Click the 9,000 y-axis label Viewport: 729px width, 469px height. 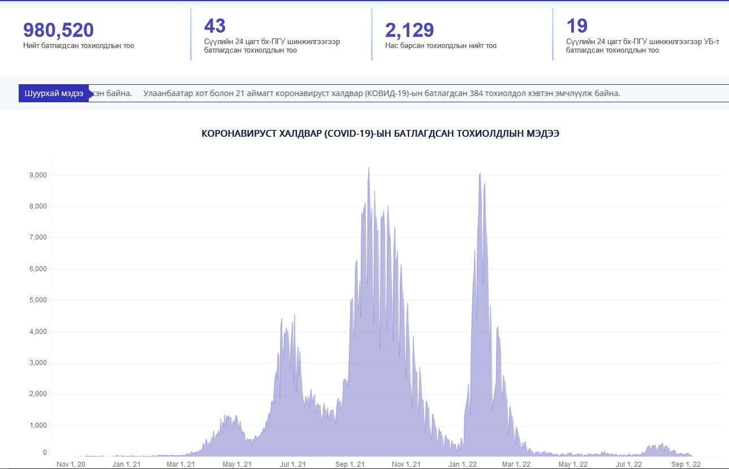point(38,175)
